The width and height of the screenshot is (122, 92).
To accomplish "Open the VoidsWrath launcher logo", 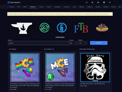I will coord(102,28).
